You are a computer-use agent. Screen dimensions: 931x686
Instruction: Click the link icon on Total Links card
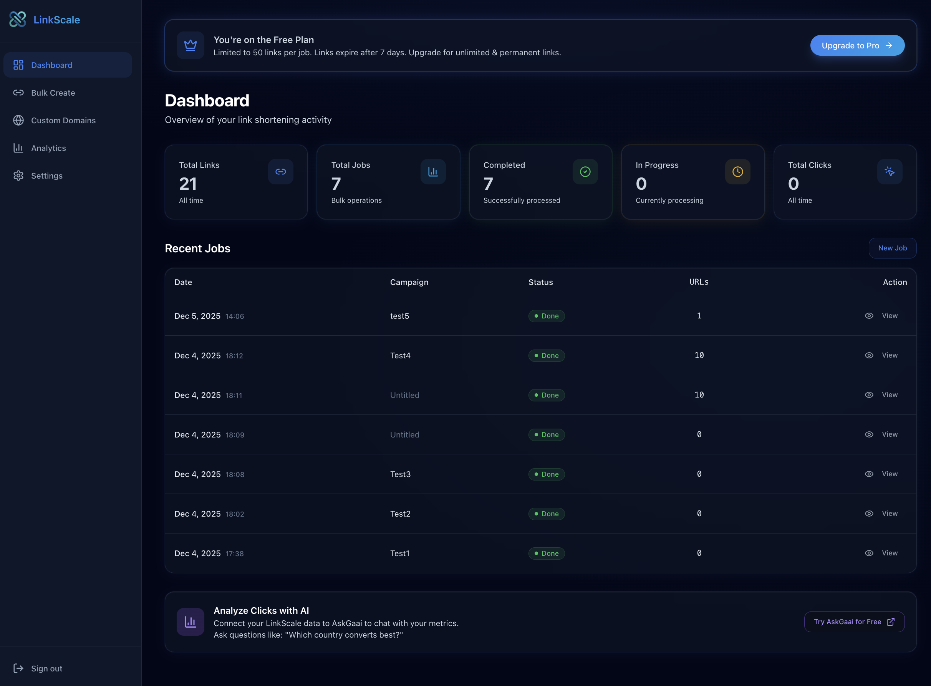coord(281,171)
